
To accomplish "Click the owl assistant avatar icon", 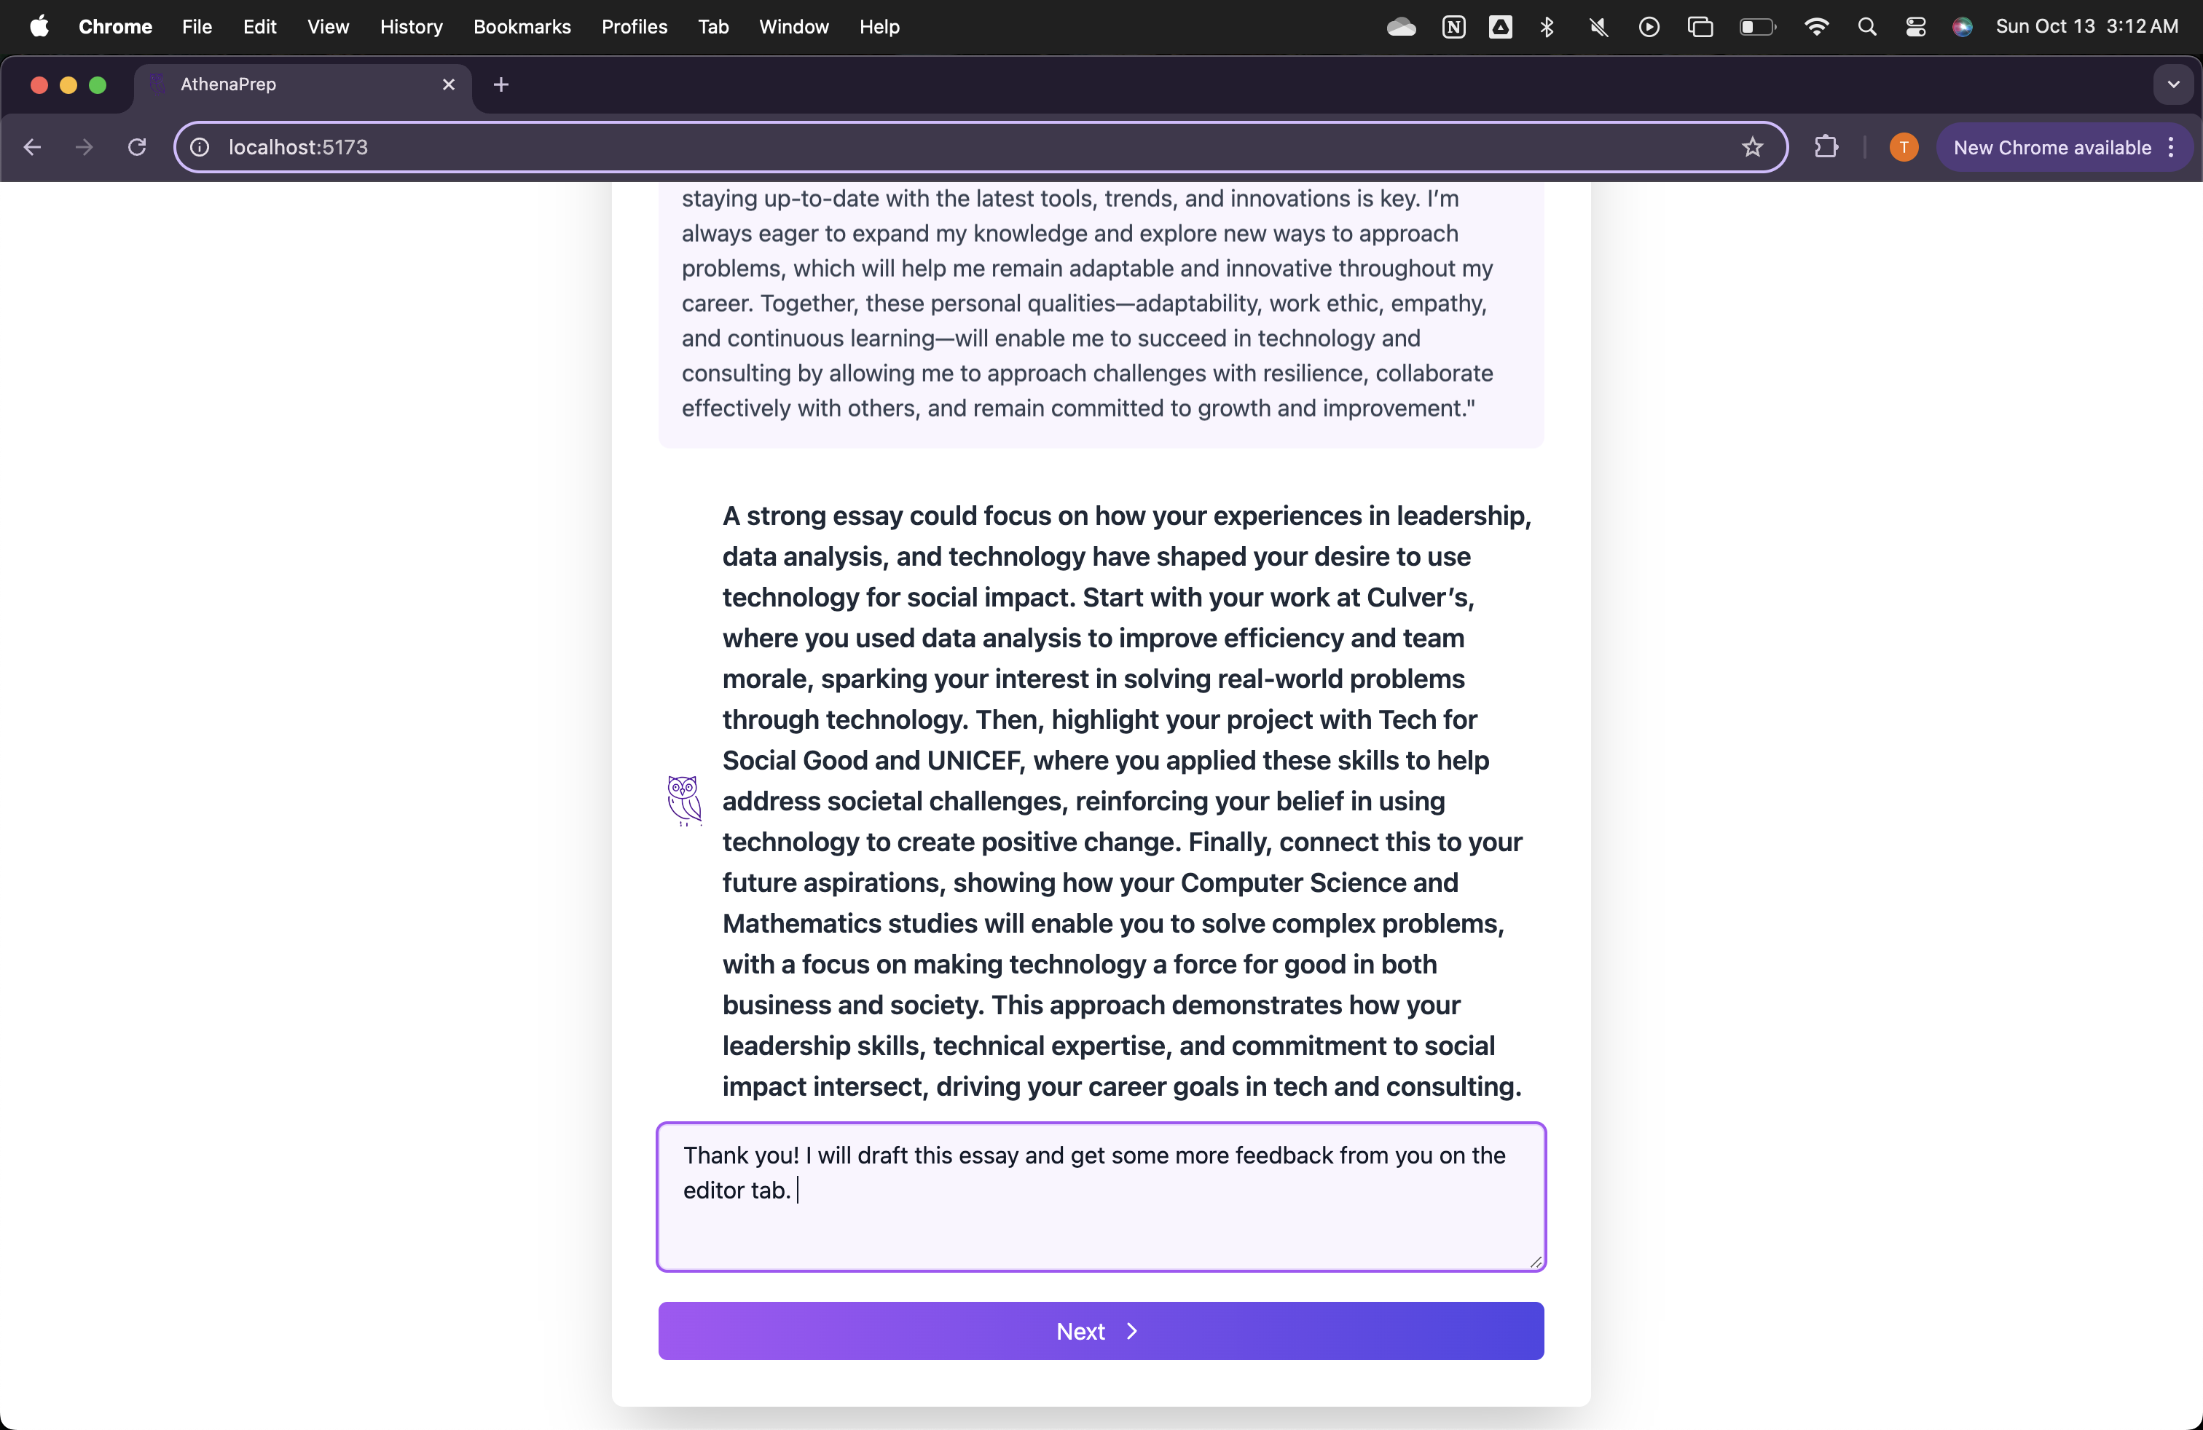I will [x=684, y=800].
